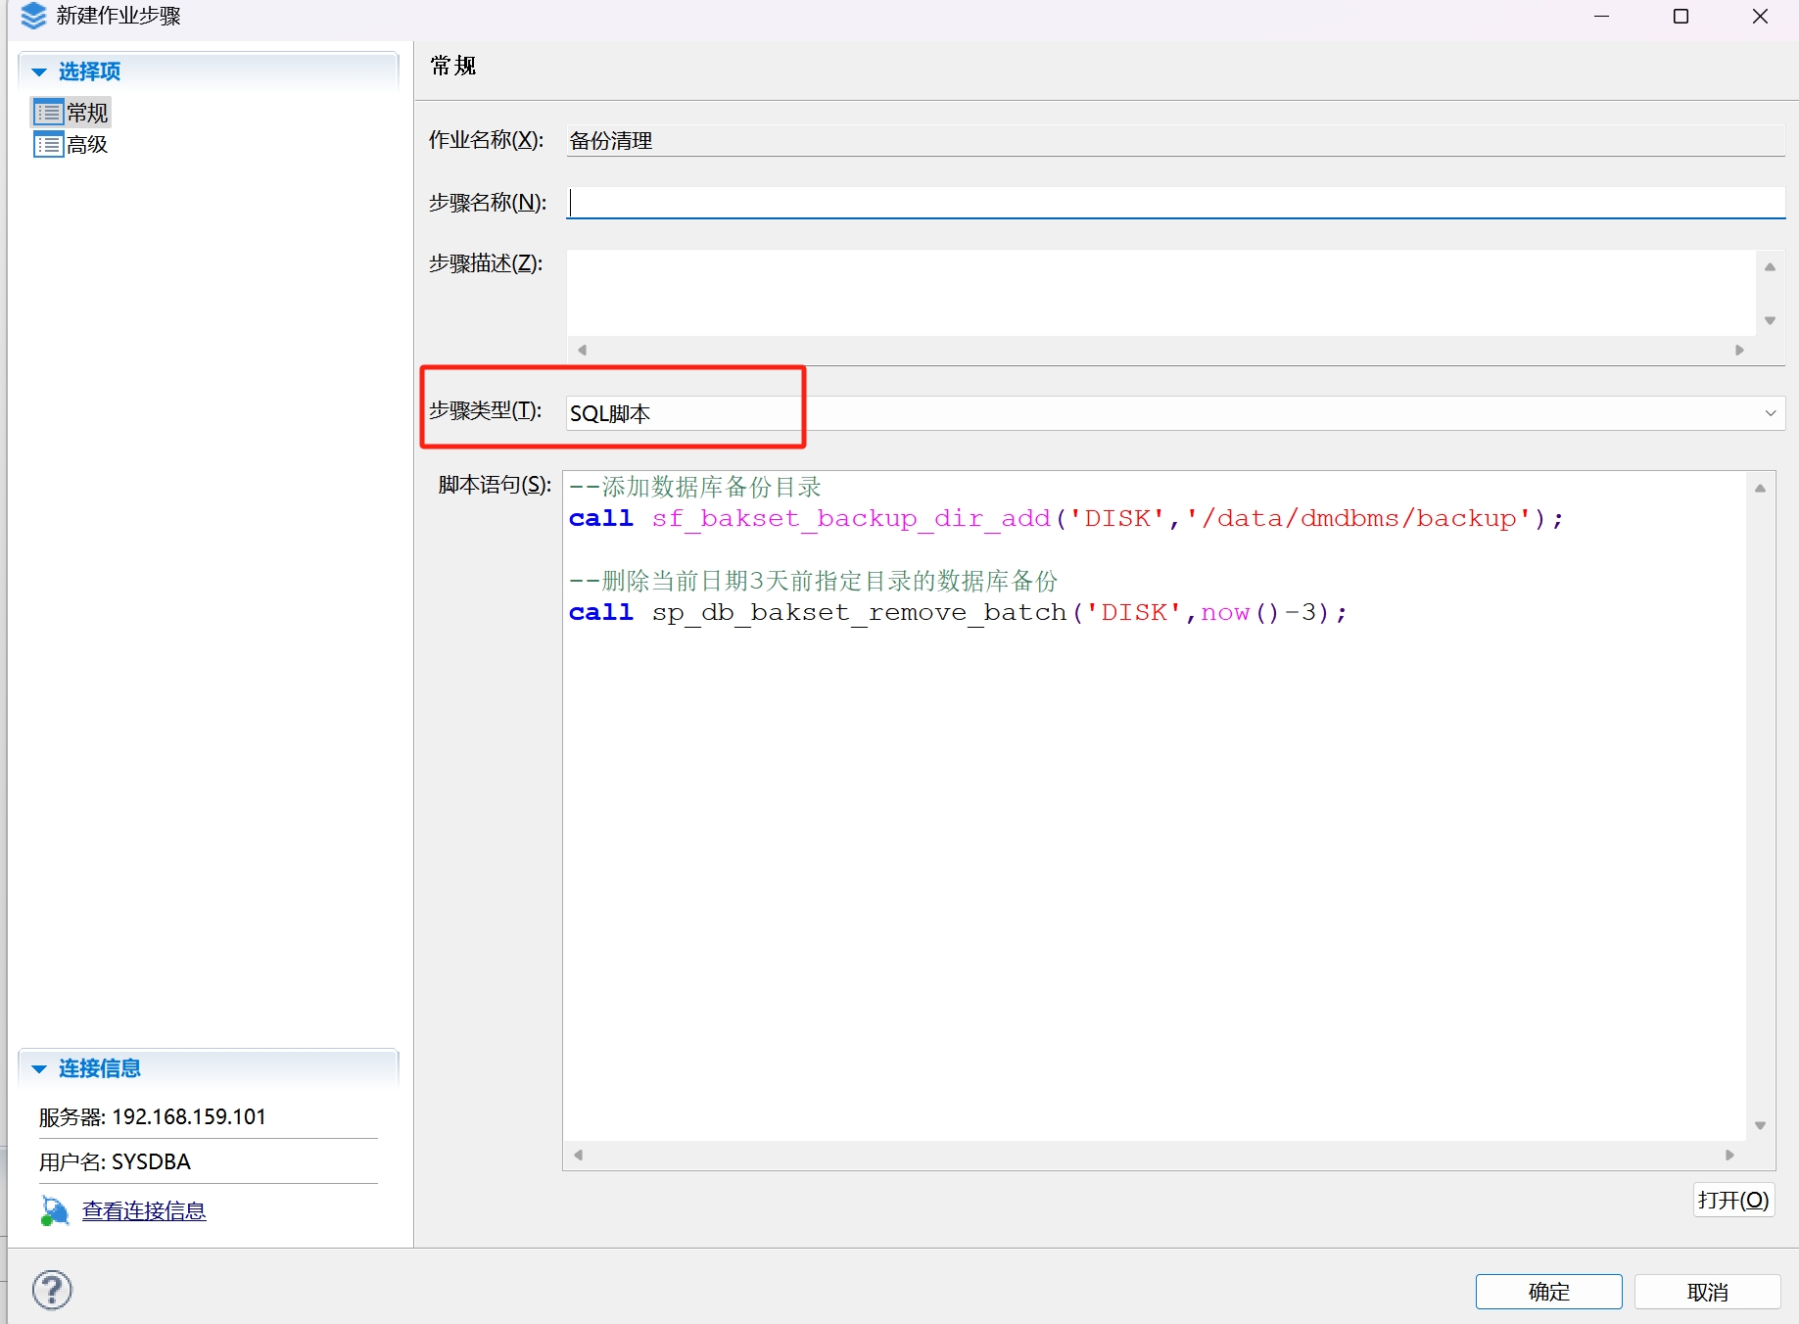Click script editor scroll up arrow
The height and width of the screenshot is (1324, 1799).
click(1760, 488)
